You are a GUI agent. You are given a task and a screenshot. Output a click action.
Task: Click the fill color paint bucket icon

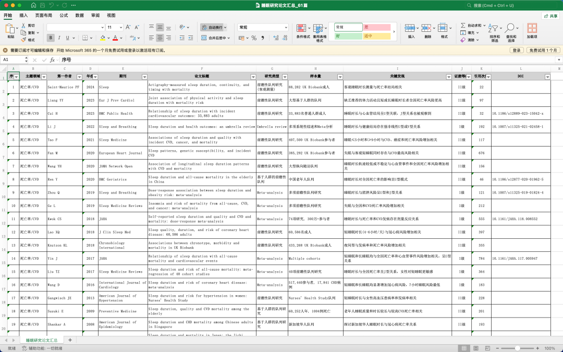pos(103,38)
